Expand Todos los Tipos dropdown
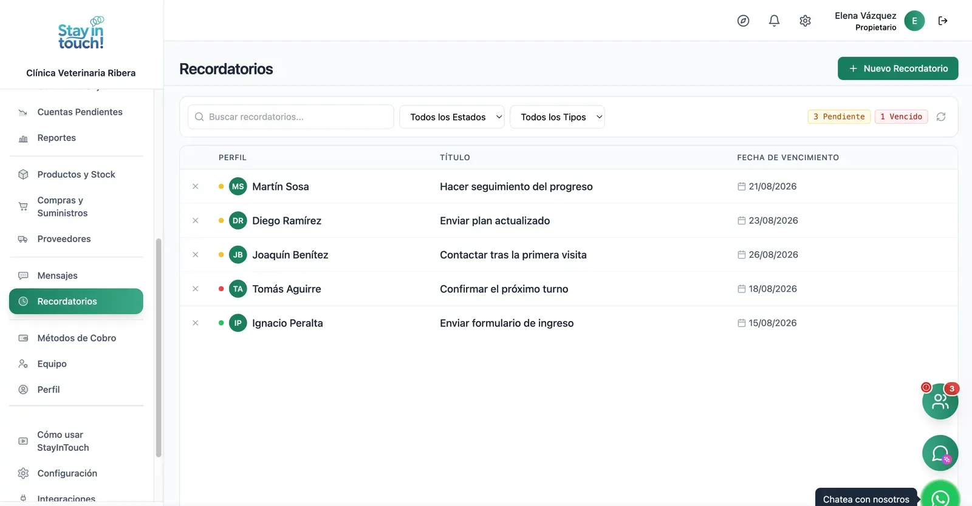 pos(557,117)
